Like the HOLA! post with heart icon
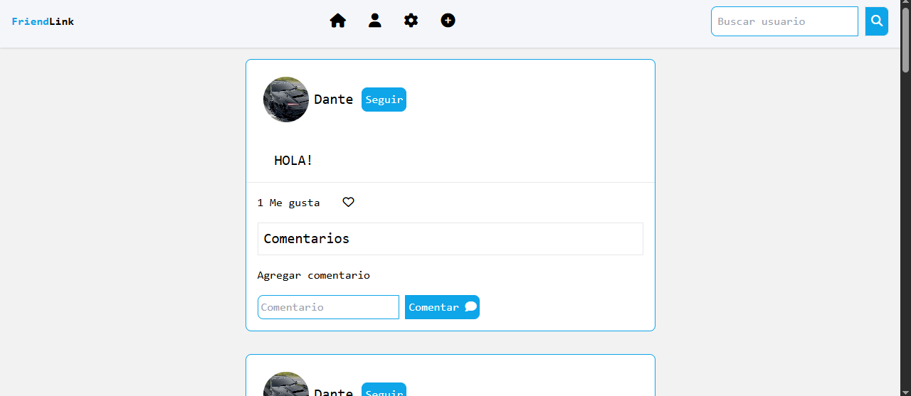This screenshot has height=396, width=911. tap(348, 203)
